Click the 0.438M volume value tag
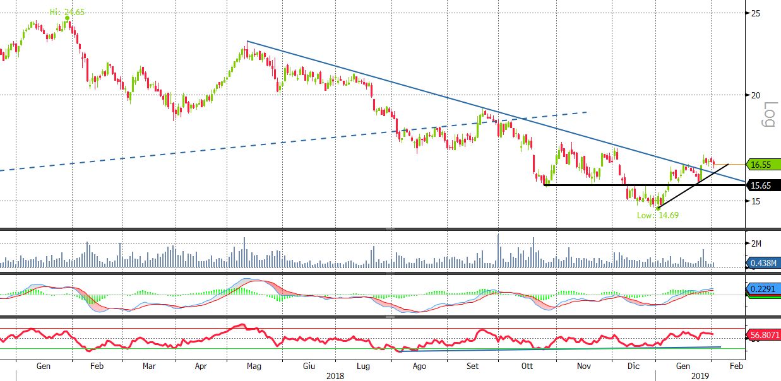Screen dimensions: 781x381 coord(762,263)
